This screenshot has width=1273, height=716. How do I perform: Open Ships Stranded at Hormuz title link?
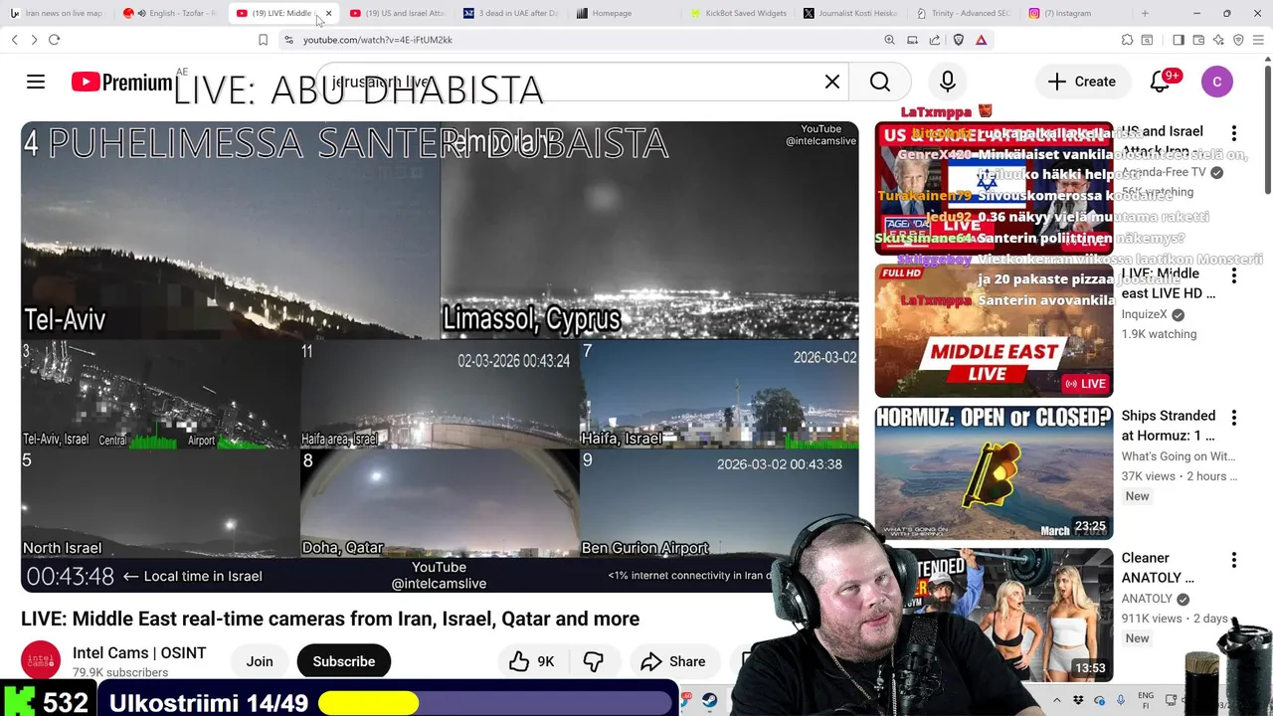click(1169, 426)
